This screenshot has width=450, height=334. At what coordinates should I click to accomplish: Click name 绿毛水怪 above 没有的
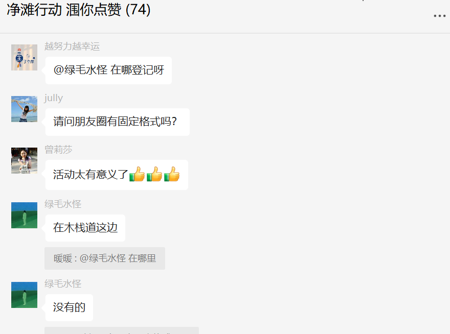(63, 284)
